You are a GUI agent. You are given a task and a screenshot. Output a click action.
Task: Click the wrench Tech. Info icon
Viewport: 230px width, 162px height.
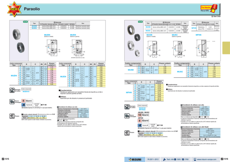[x=164, y=160]
